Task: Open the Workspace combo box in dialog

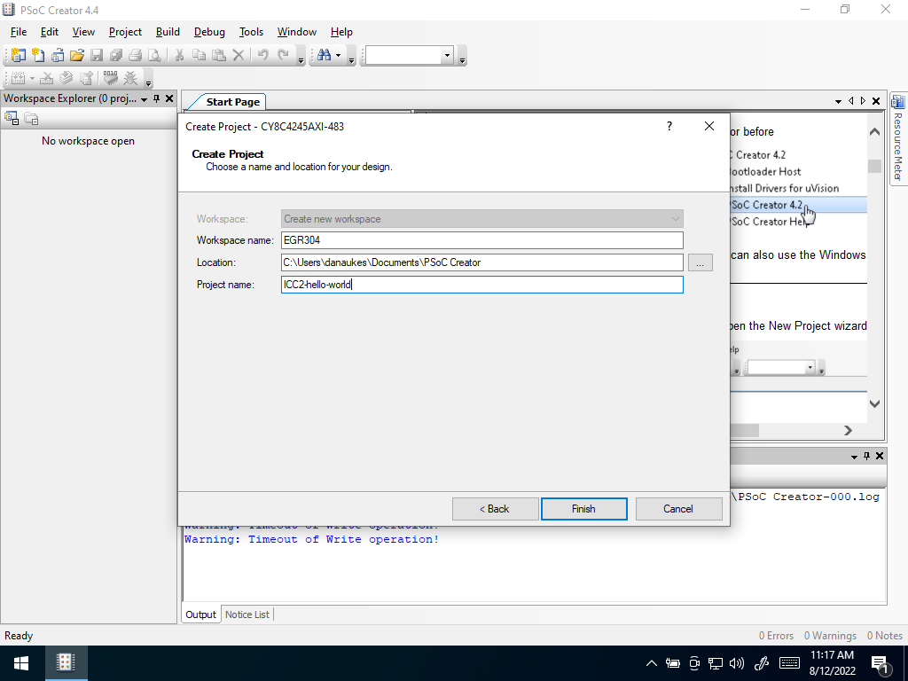Action: (x=481, y=219)
